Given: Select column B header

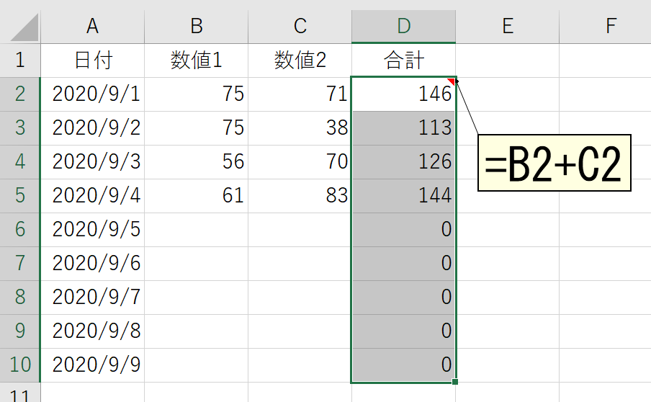Looking at the screenshot, I should click(197, 26).
